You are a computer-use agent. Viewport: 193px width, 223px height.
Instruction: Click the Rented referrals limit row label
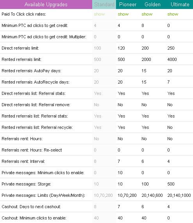(x=21, y=59)
